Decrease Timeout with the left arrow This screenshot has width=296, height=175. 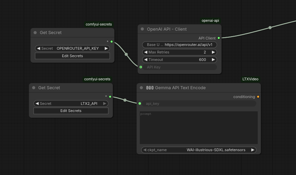click(x=146, y=60)
